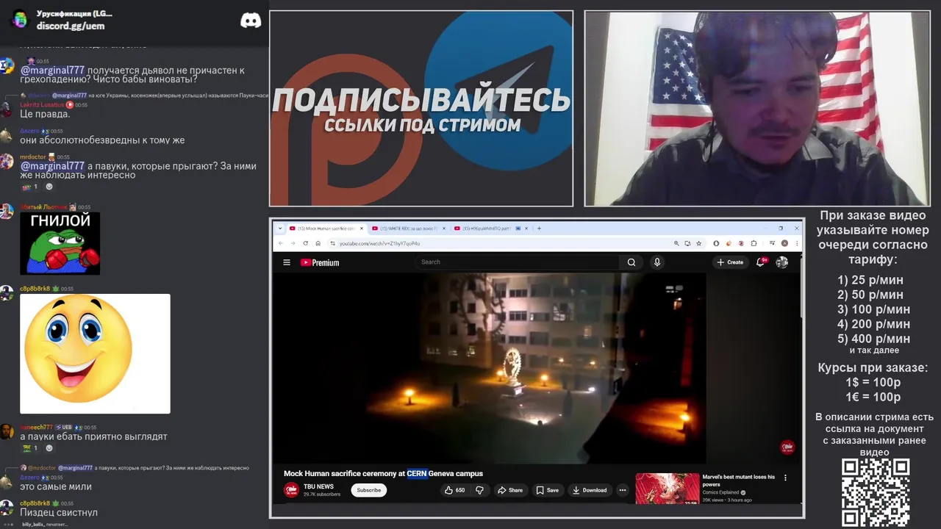Open the Chrome extensions puzzle icon
Viewport: 941px width, 529px height.
tap(754, 243)
